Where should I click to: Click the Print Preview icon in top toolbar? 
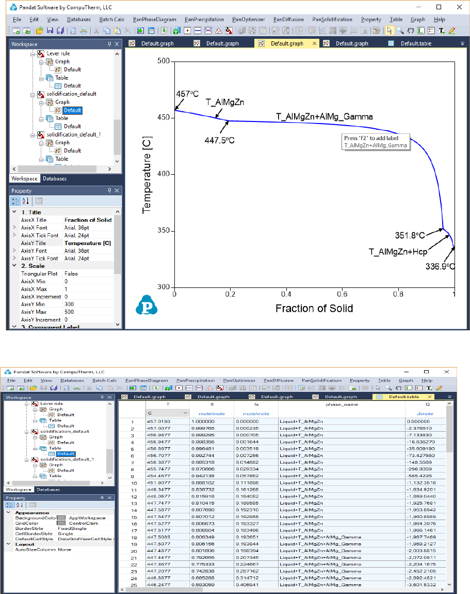click(x=73, y=31)
